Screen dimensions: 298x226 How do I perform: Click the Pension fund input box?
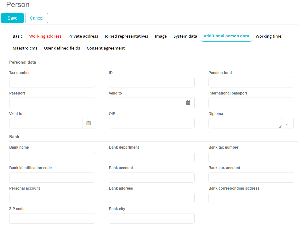[251, 82]
